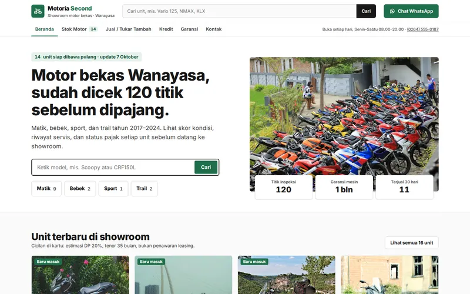Click heading 'Unit terbaru di showroom'
Screen dimensions: 470x294
[x=90, y=236]
